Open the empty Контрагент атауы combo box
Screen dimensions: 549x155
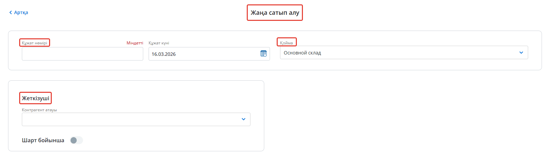point(131,119)
